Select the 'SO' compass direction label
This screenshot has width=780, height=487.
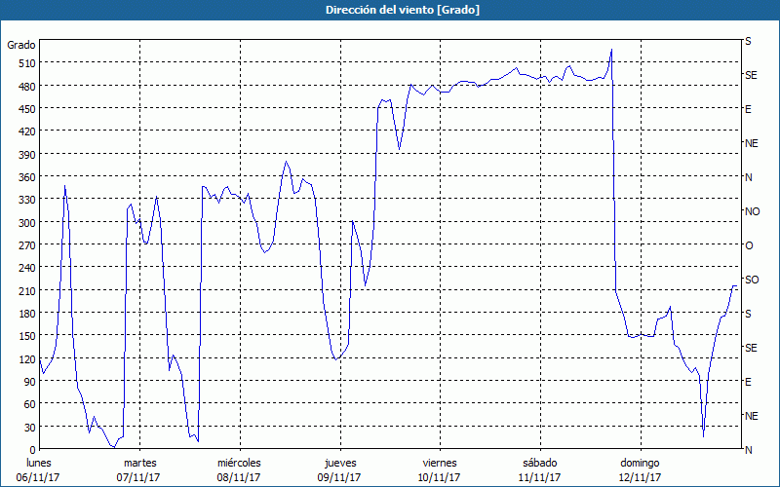click(752, 280)
